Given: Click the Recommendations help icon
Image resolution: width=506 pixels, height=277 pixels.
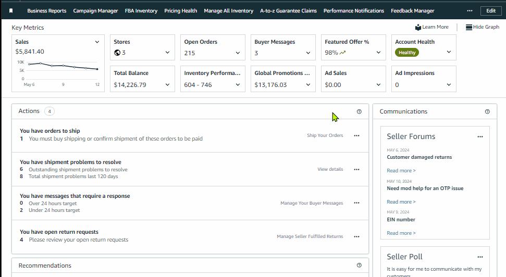Looking at the screenshot, I should (x=359, y=266).
